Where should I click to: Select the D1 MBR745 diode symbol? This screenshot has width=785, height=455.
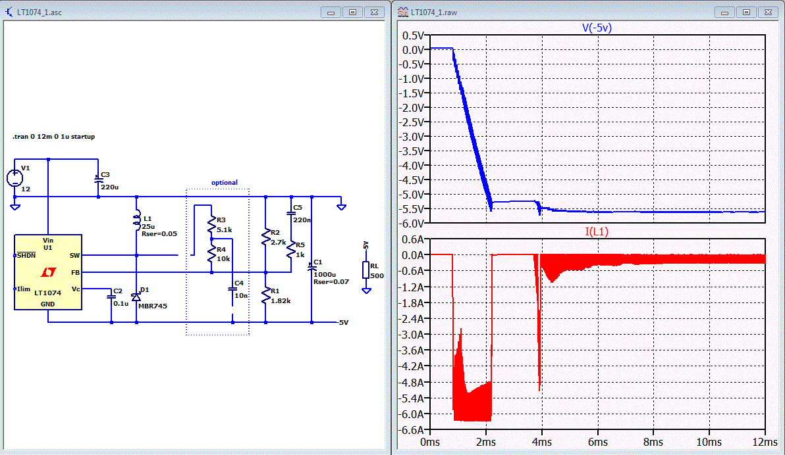pyautogui.click(x=136, y=297)
